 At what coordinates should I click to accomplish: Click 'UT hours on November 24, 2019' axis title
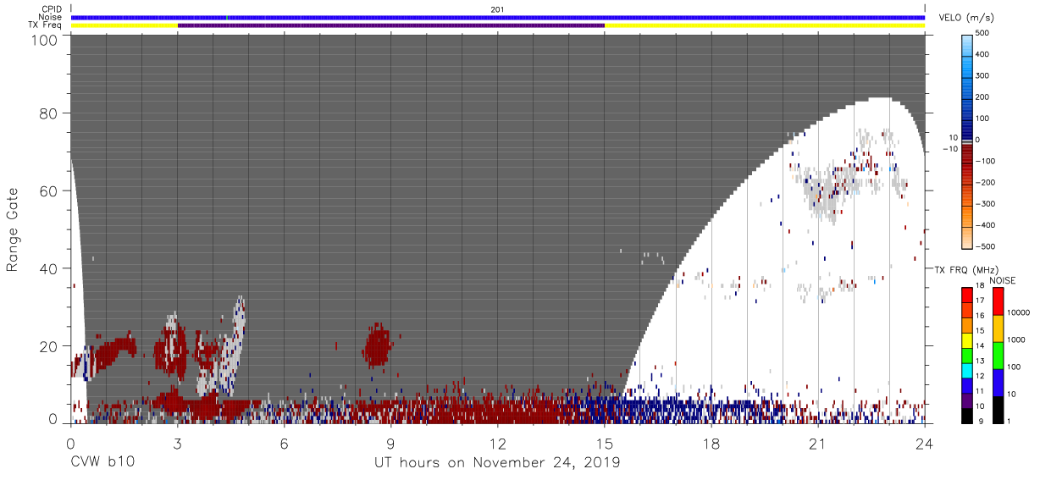[x=498, y=463]
